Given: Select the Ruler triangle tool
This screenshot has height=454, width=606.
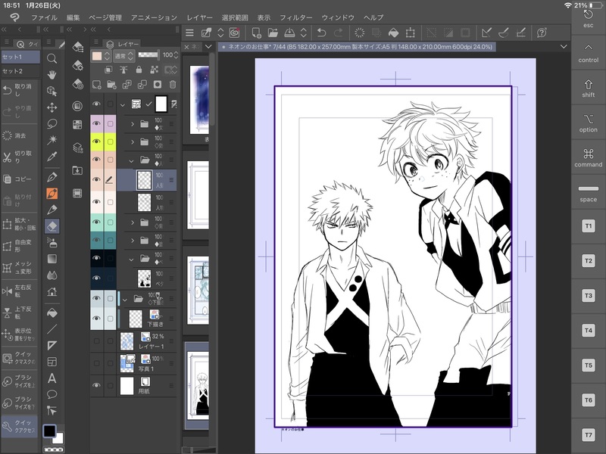Looking at the screenshot, I should coord(52,345).
